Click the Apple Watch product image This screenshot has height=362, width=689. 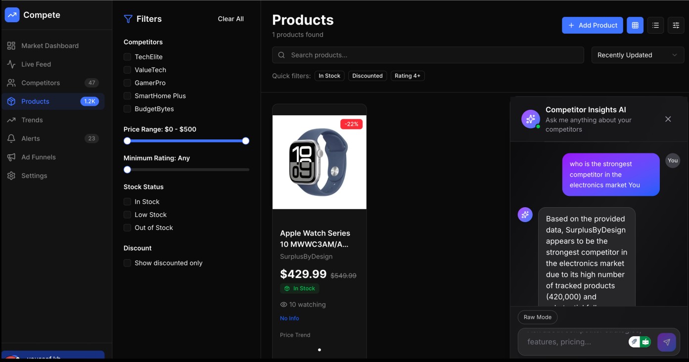pos(320,162)
